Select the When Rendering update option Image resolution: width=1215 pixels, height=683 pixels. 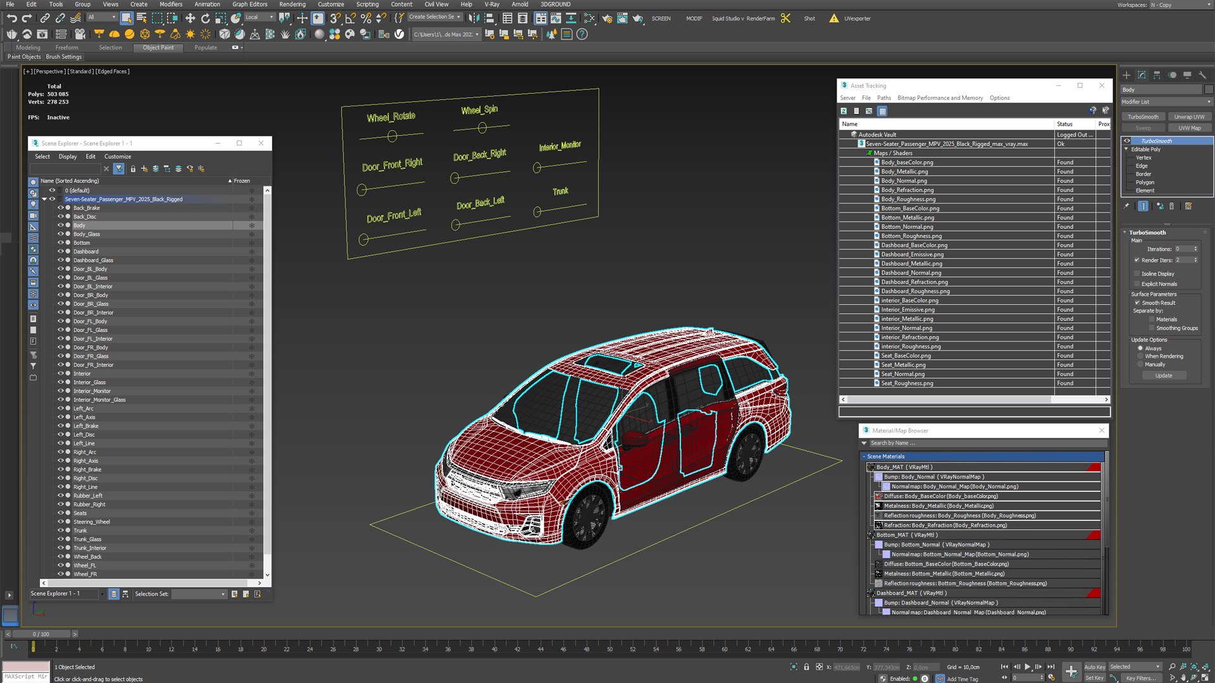coord(1140,356)
